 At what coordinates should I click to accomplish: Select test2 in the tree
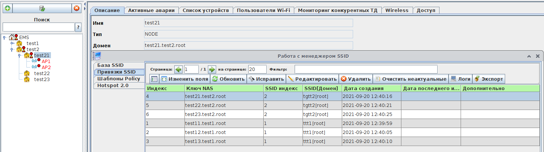click(33, 49)
